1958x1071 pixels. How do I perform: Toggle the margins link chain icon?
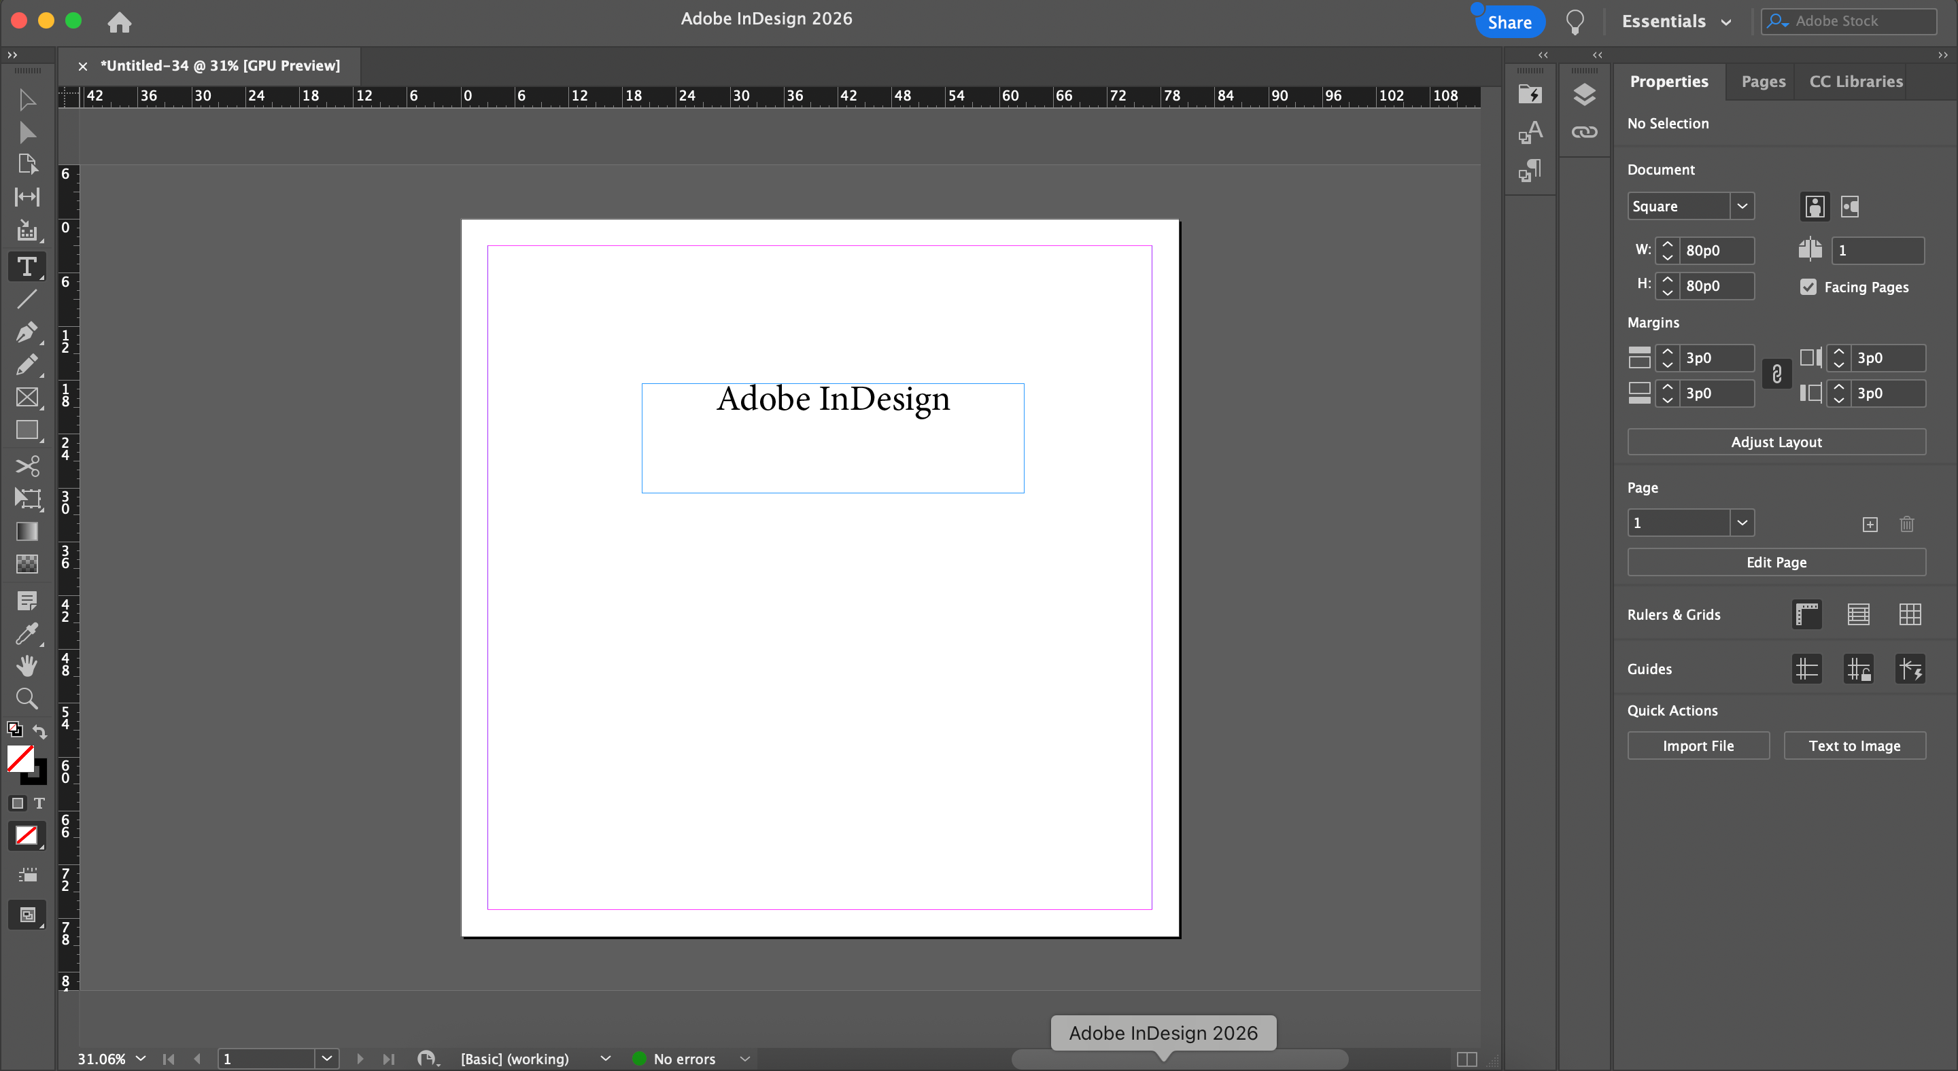(x=1776, y=374)
